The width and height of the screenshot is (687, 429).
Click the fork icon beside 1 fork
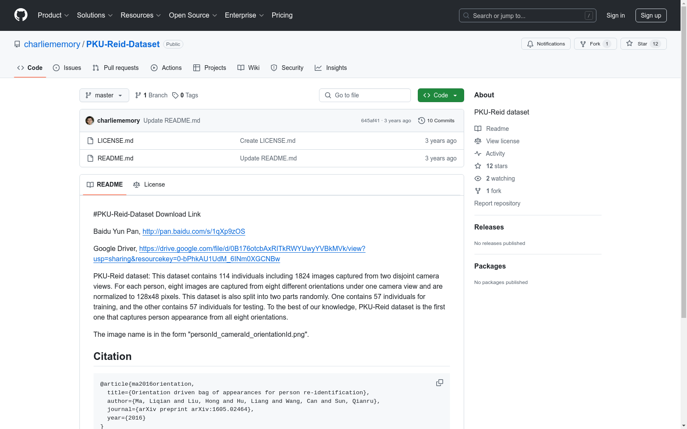[478, 191]
